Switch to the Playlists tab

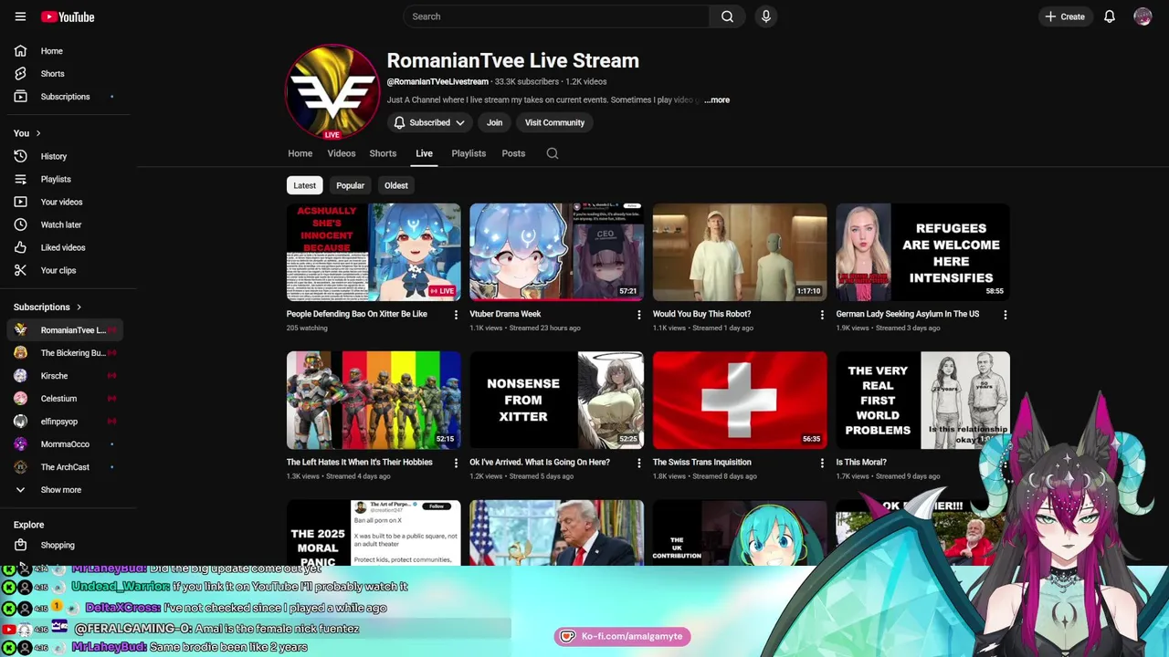(x=469, y=153)
